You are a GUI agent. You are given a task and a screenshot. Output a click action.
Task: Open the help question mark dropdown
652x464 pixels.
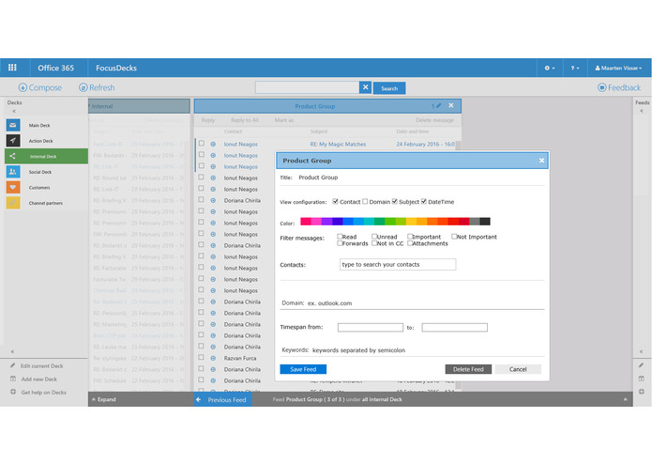575,68
